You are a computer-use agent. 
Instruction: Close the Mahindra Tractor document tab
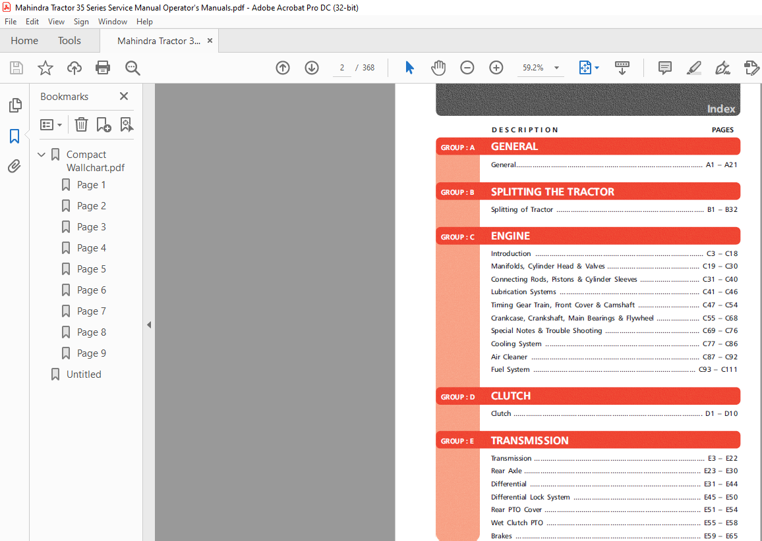[x=210, y=41]
